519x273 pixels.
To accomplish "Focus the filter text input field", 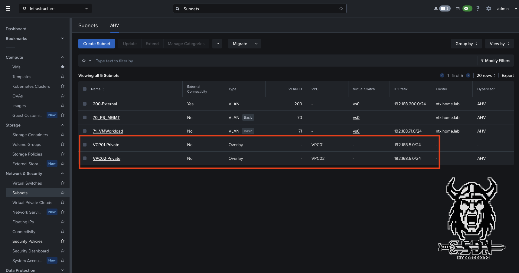I will (x=284, y=61).
